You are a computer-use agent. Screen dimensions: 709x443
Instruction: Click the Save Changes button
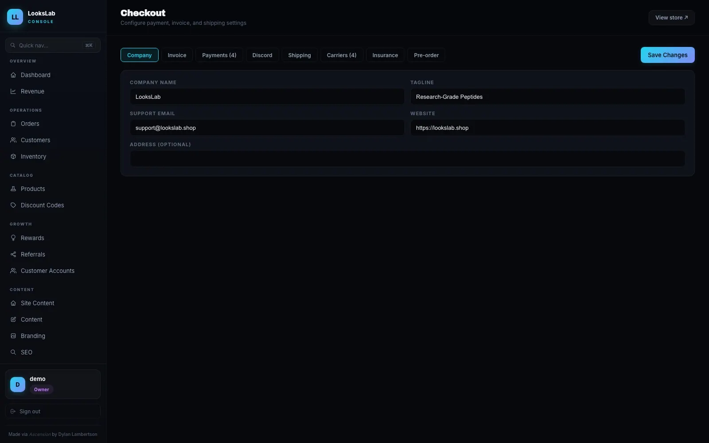(668, 55)
